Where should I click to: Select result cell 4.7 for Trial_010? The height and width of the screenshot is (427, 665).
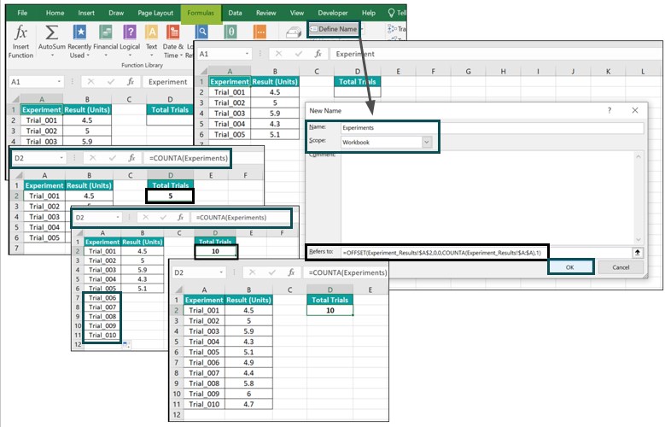point(248,404)
